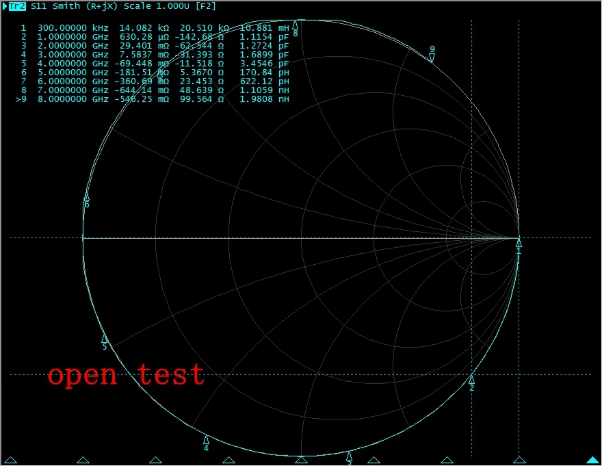
Task: Select active marker 9 on the upper-right arc
Action: [x=432, y=54]
